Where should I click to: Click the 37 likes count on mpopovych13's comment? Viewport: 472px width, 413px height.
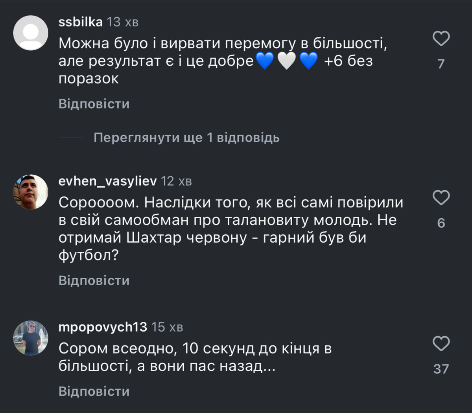(x=441, y=369)
